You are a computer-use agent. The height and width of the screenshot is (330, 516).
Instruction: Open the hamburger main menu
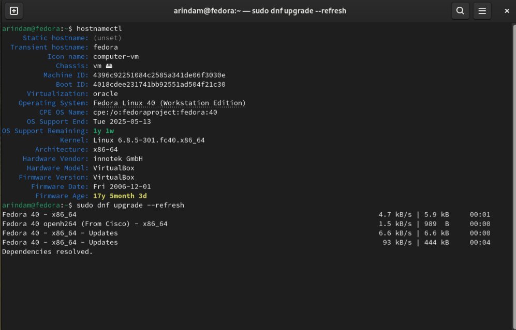(x=482, y=10)
